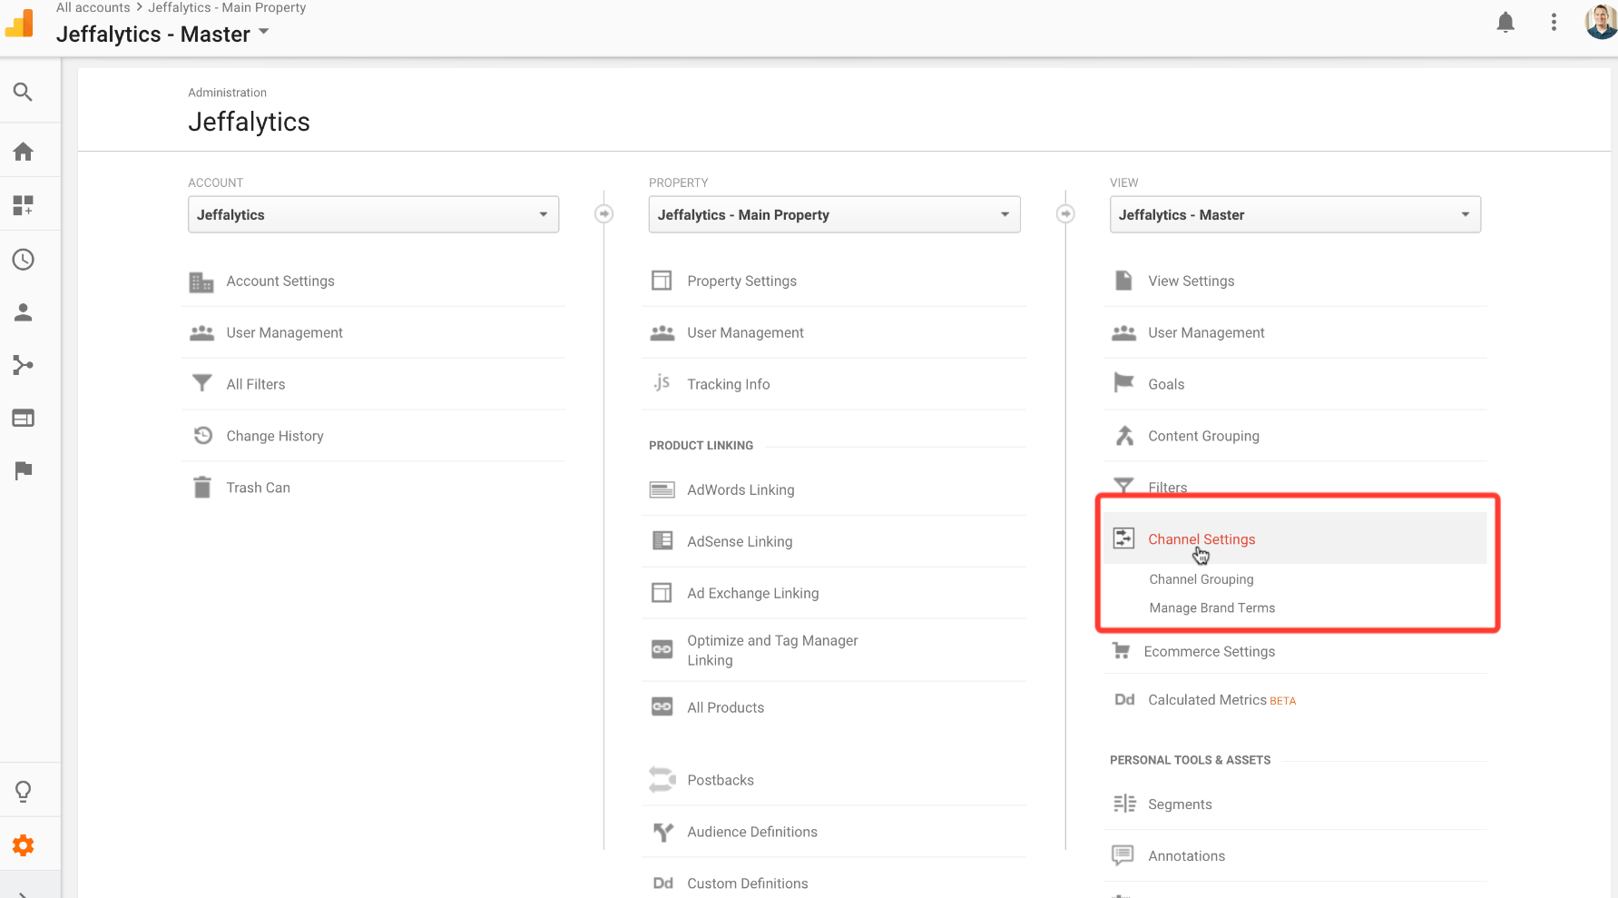Viewport: 1618px width, 898px height.
Task: Open Real-Time clock icon in sidebar
Action: pyautogui.click(x=24, y=260)
